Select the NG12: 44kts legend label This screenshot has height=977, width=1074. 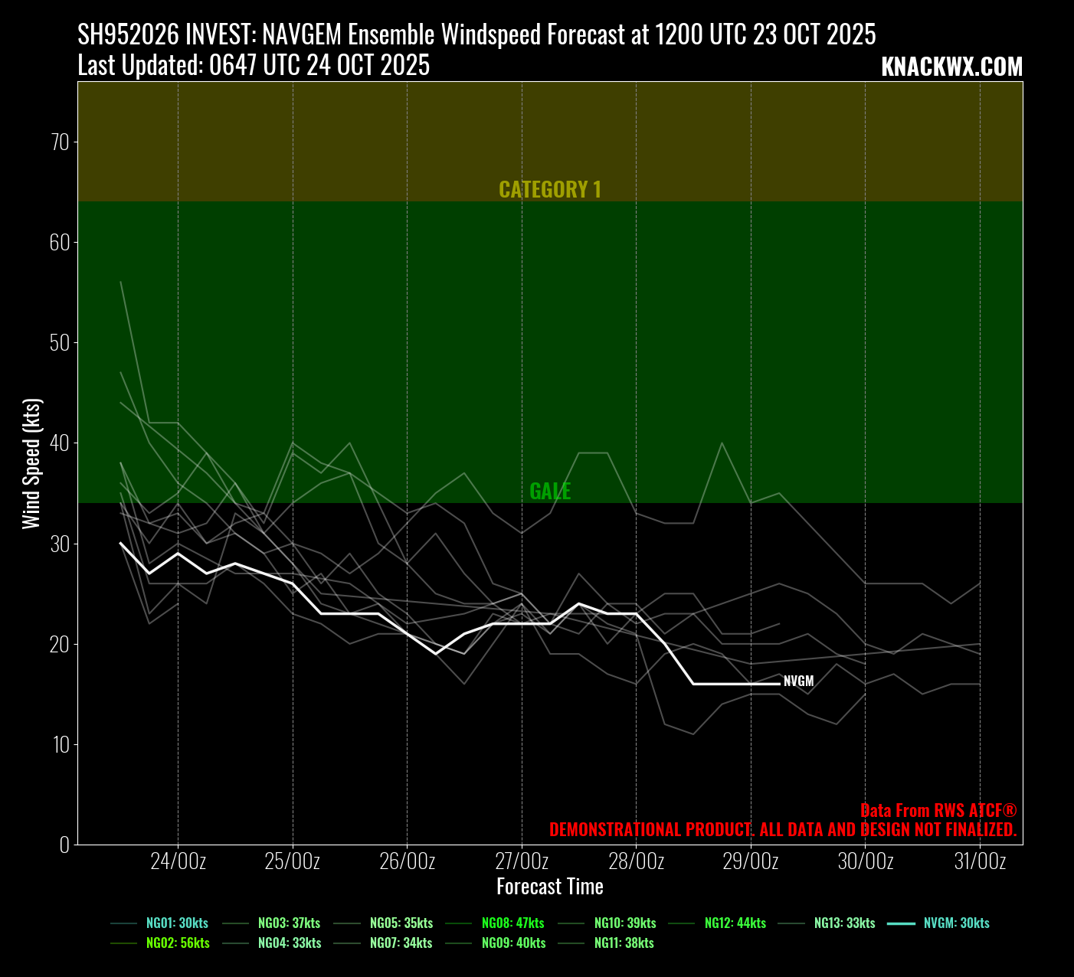coord(735,923)
